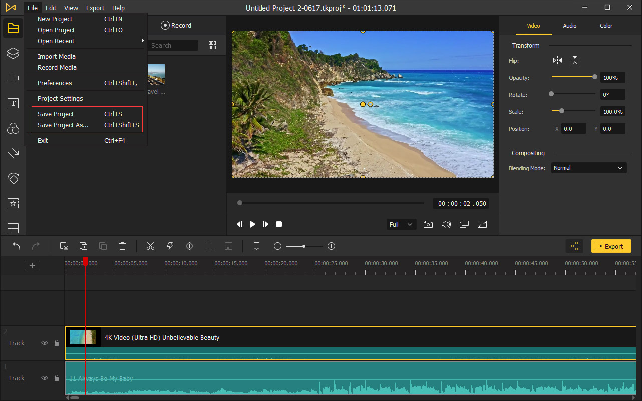Viewport: 642px width, 401px height.
Task: Add a keyframe with the diamond icon
Action: click(189, 246)
